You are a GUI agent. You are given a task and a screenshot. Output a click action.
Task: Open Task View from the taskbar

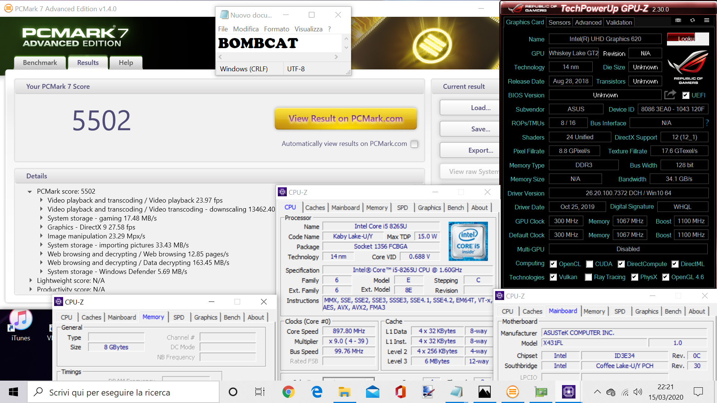pos(260,392)
